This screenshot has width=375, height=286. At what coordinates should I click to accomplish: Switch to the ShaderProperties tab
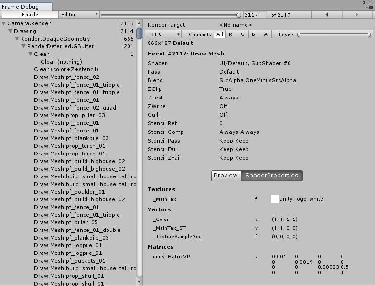[x=271, y=176]
